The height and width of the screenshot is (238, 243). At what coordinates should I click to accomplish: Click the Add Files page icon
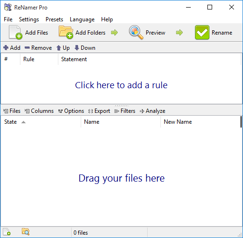(16, 32)
